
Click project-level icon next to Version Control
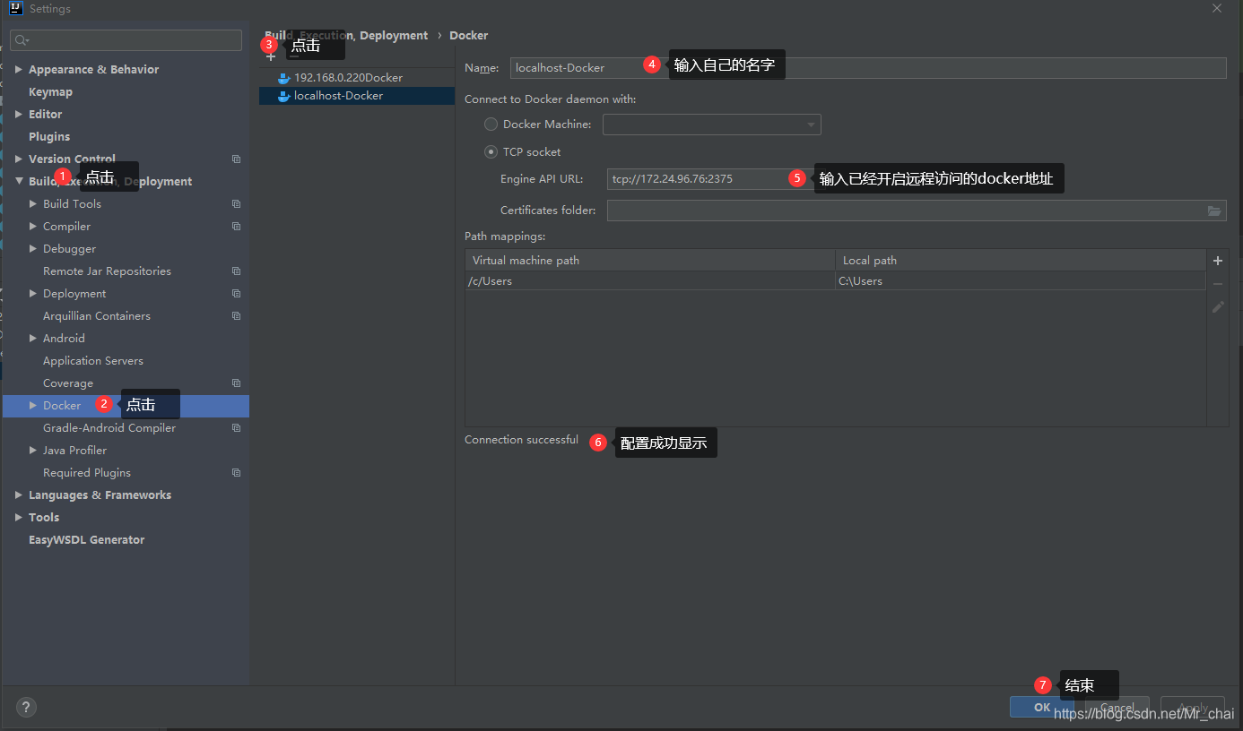pyautogui.click(x=237, y=159)
